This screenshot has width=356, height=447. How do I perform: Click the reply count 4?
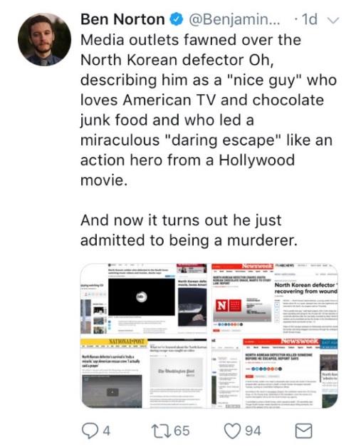point(106,431)
